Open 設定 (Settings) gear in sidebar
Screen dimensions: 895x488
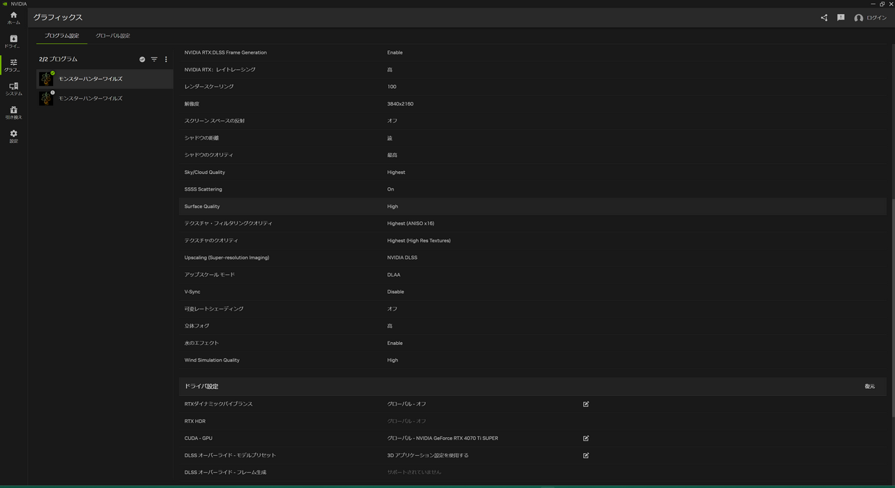pos(13,136)
